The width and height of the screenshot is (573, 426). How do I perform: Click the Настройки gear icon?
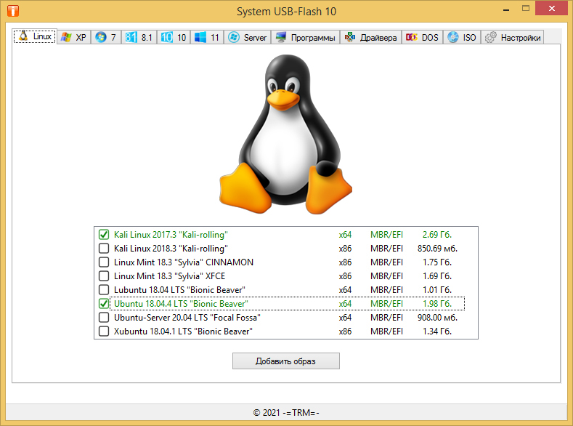point(491,37)
